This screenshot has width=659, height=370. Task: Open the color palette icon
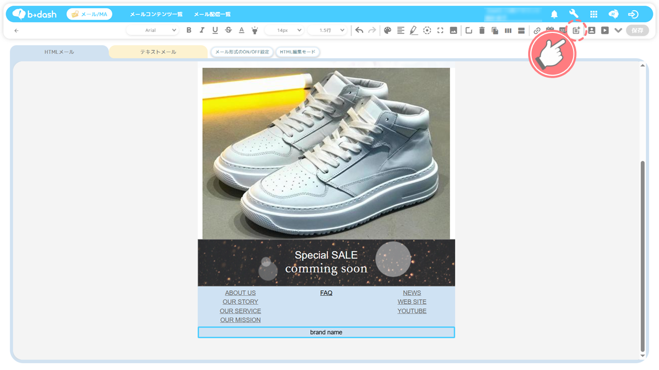(388, 30)
